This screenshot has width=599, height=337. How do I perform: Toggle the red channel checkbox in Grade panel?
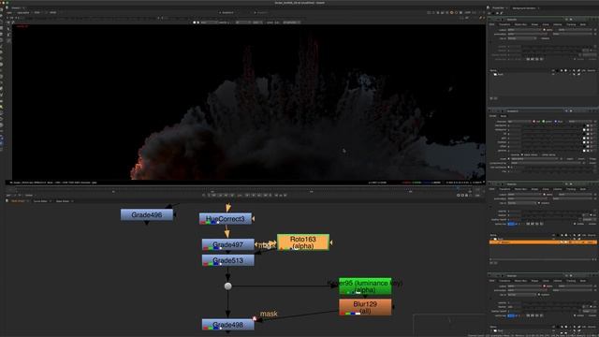[x=534, y=122]
